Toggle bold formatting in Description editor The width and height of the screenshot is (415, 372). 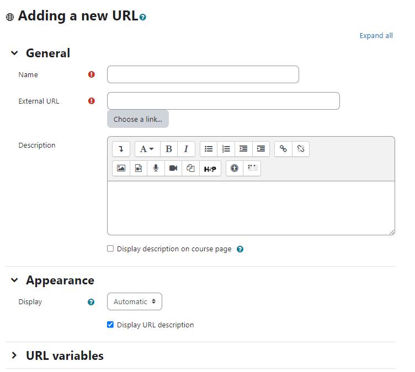pyautogui.click(x=169, y=149)
